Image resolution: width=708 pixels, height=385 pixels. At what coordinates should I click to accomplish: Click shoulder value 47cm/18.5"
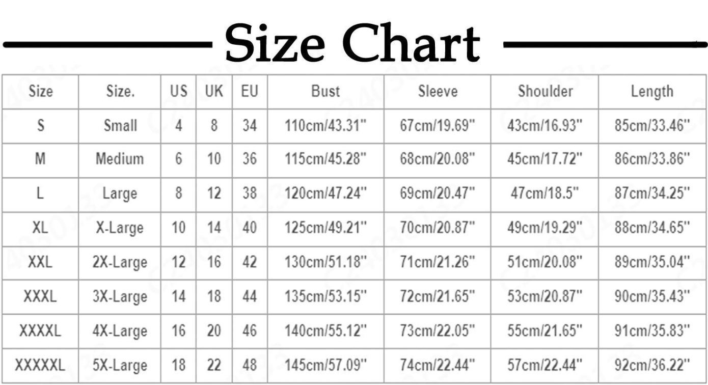(545, 194)
